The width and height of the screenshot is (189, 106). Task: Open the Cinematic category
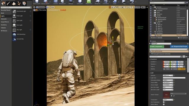click(x=4, y=19)
